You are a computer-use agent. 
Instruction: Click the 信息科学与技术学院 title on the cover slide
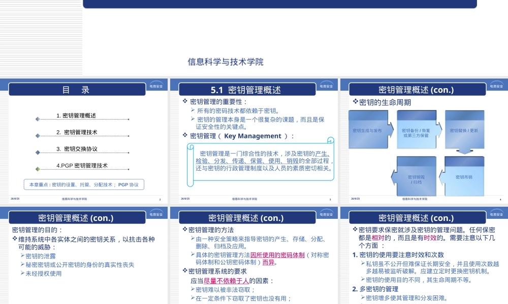click(226, 62)
